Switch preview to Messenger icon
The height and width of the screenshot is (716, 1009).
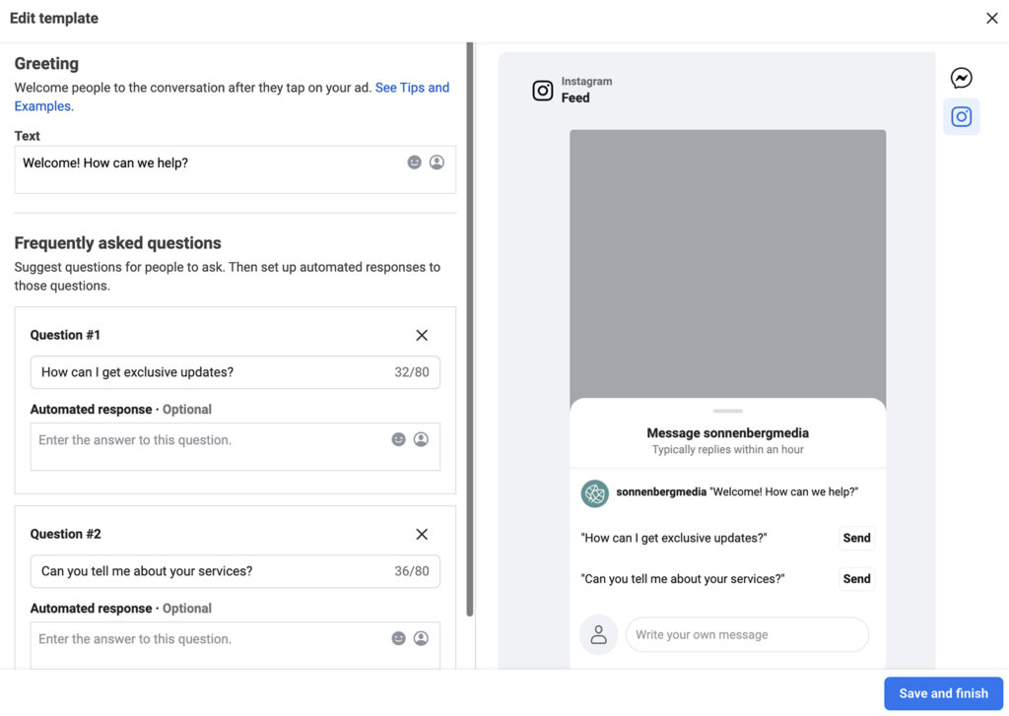point(961,79)
